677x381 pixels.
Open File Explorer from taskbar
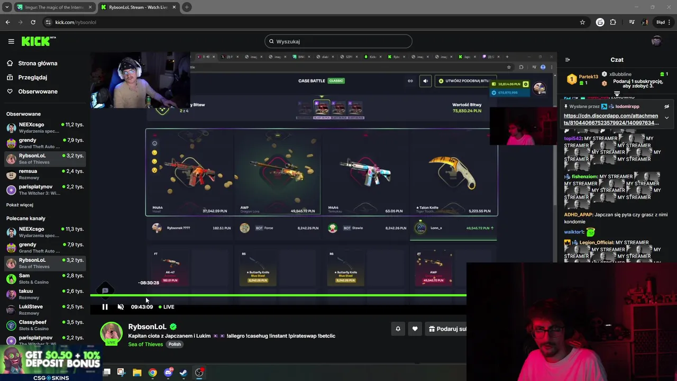(x=137, y=373)
